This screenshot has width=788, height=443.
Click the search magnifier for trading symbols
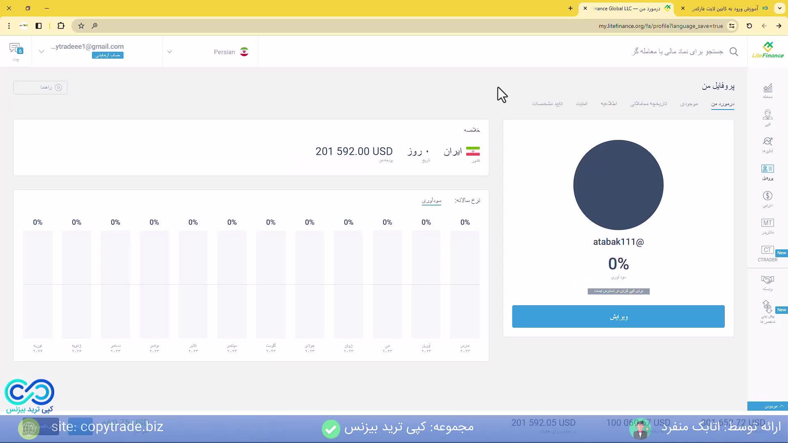[x=734, y=52]
